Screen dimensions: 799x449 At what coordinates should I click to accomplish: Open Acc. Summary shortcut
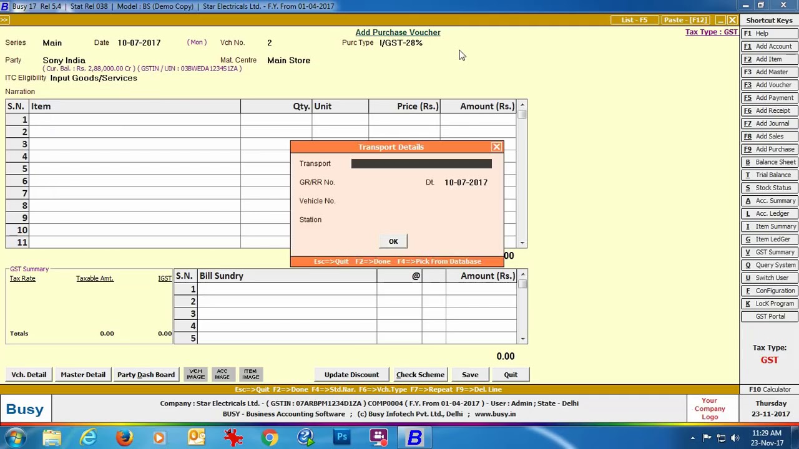(769, 201)
